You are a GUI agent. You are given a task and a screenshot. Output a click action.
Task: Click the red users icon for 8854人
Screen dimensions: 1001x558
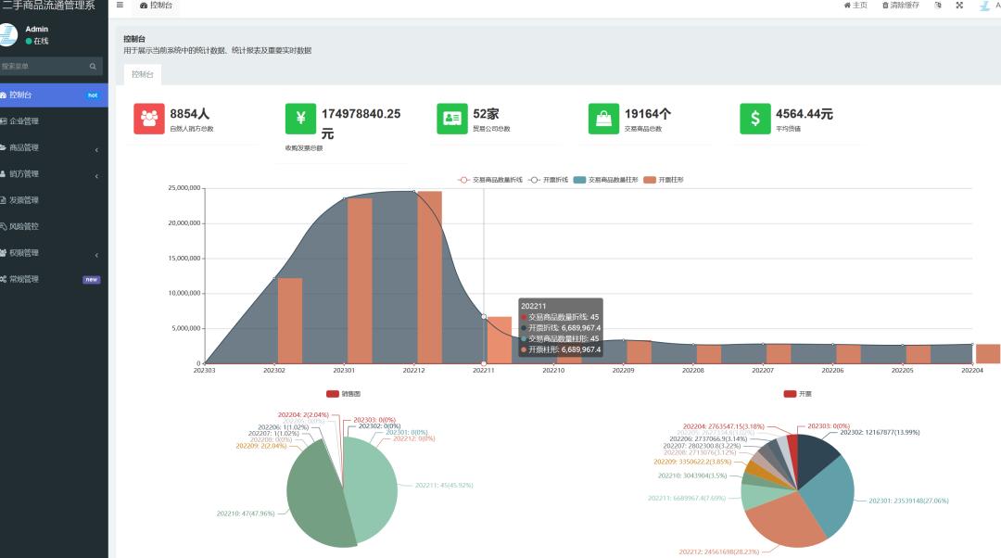(148, 119)
